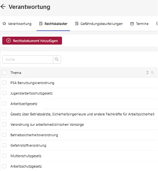Sort the Thema column with the arrows icon
Image resolution: width=158 pixels, height=171 pixels.
click(x=147, y=72)
